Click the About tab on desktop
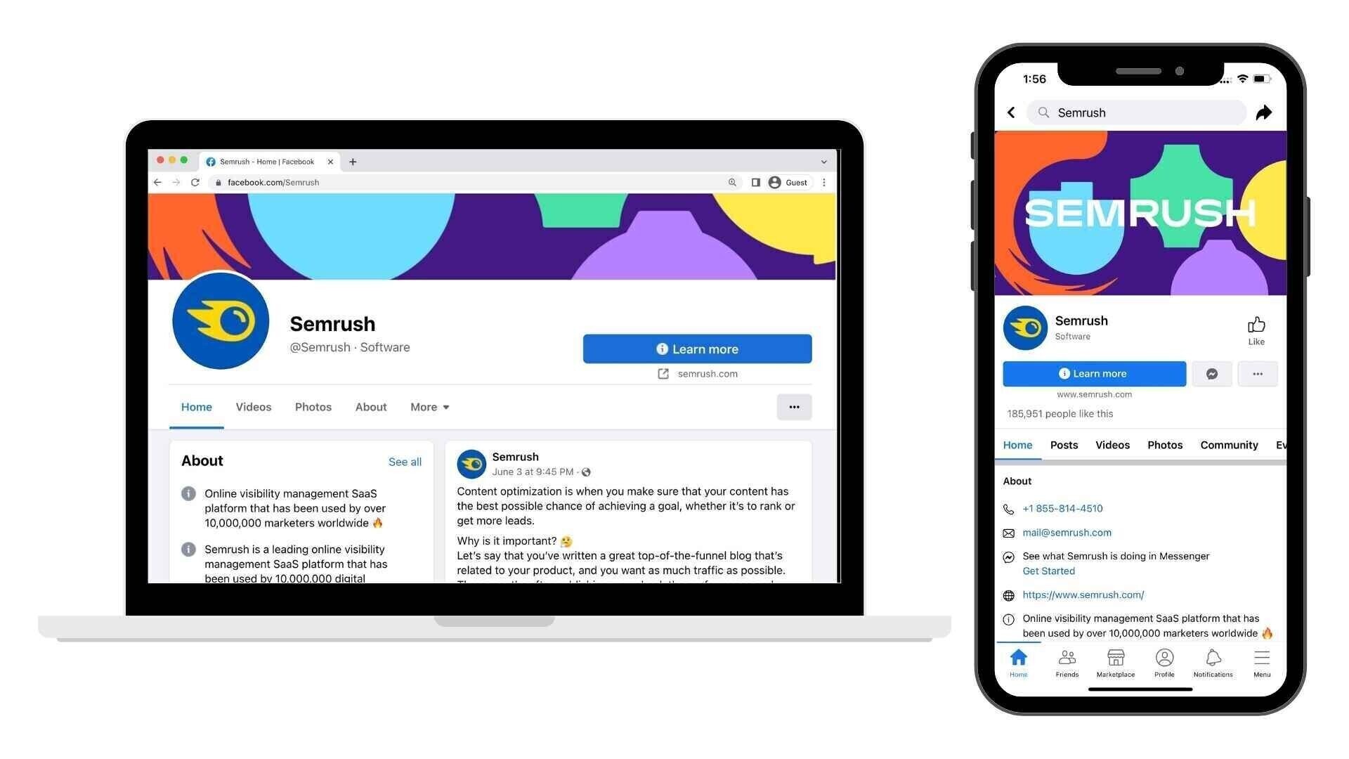1349x759 pixels. 370,407
